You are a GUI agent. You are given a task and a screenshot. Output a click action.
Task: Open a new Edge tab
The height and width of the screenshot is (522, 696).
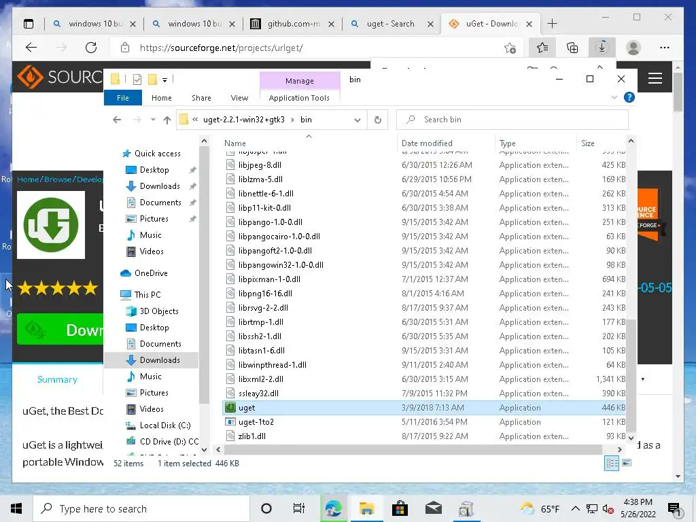[x=552, y=24]
